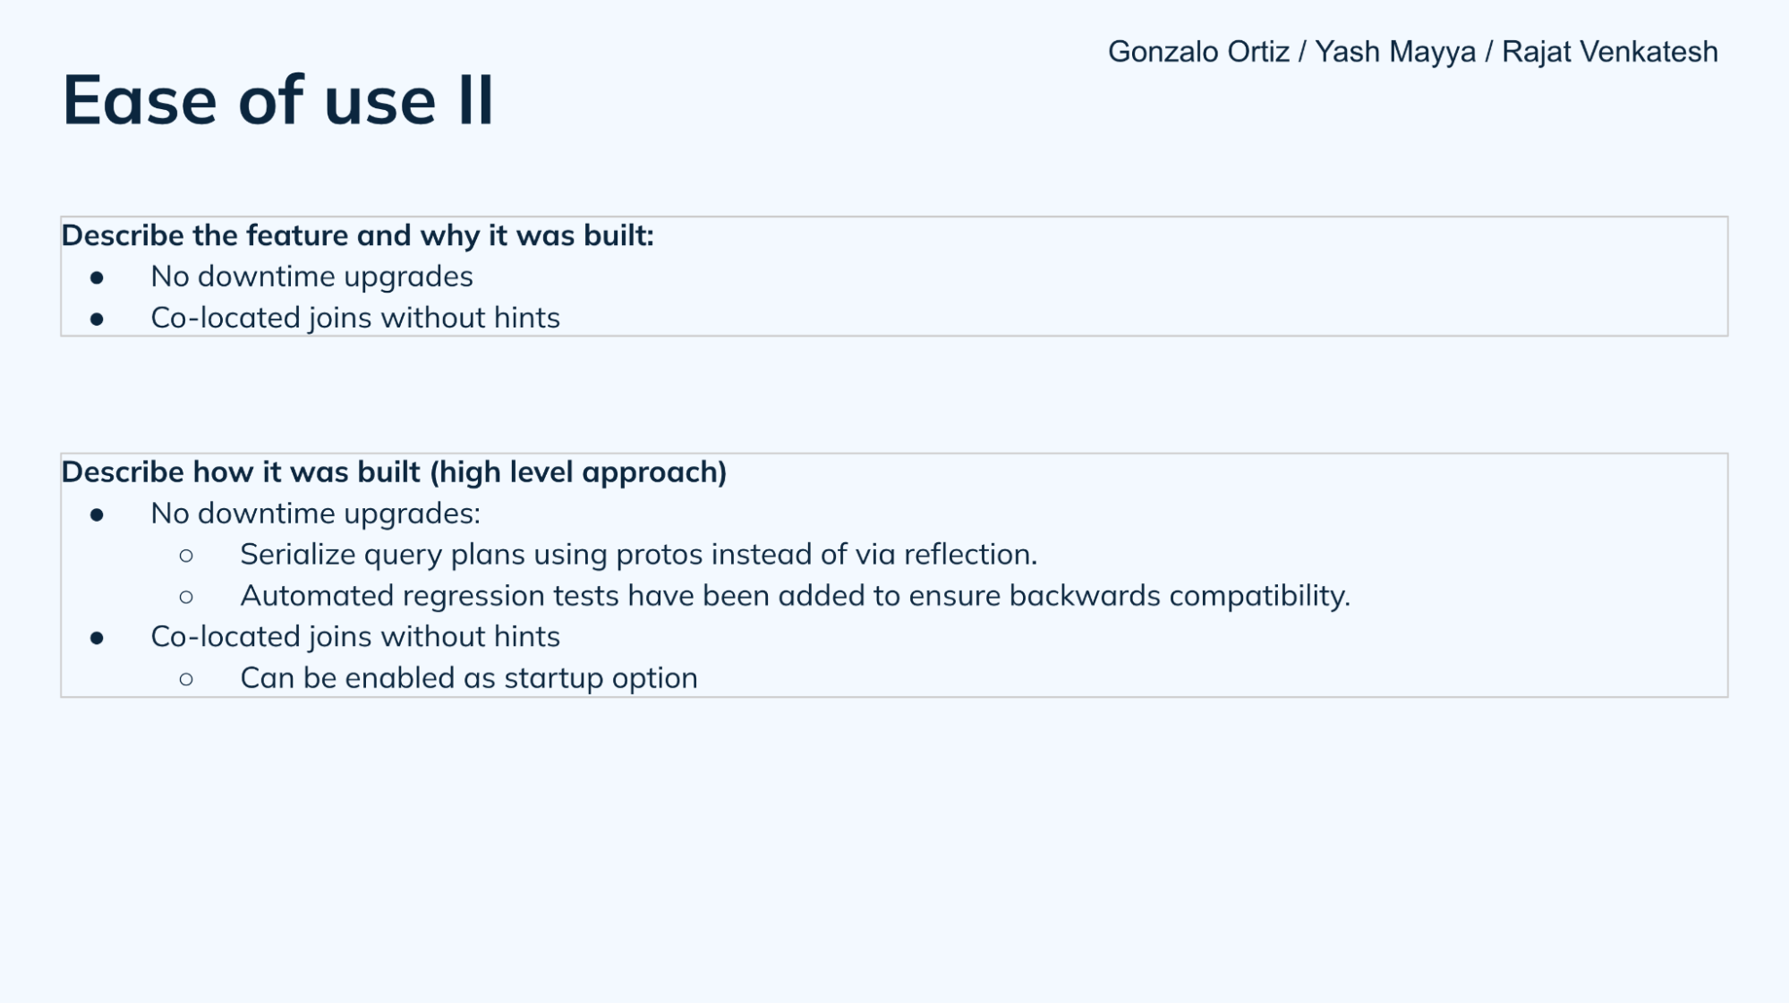This screenshot has height=1003, width=1789.
Task: Click on the name Yash Mayya
Action: tap(1394, 52)
